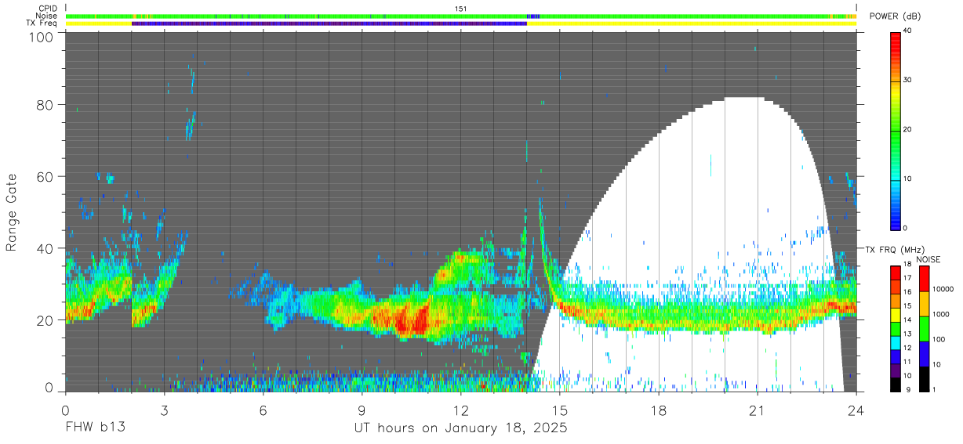
Task: Click the TX Freq row label
Action: [42, 23]
